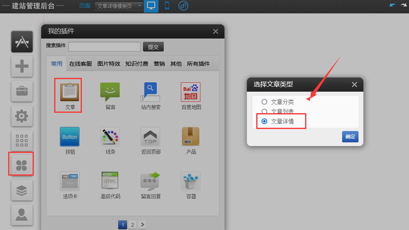Image resolution: width=409 pixels, height=230 pixels.
Task: Select the 文章 plugin icon
Action: pyautogui.click(x=70, y=92)
